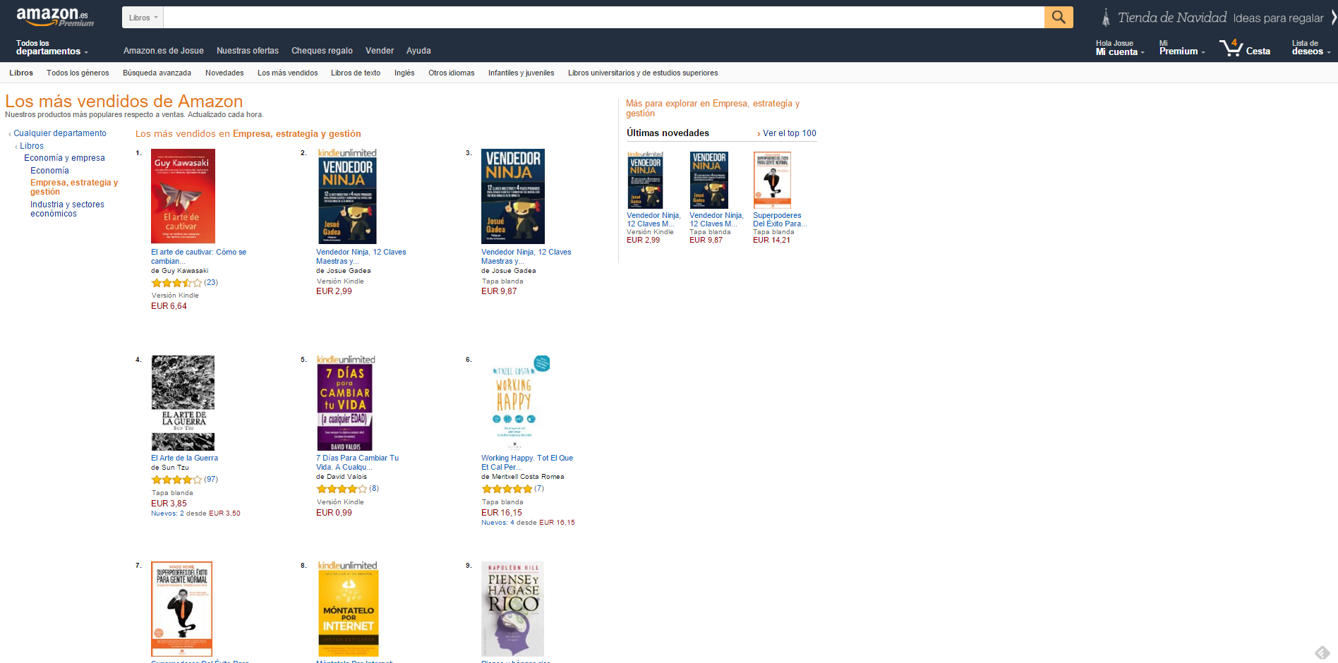Open Kindle Vendedor Ninja cover, rank 2
This screenshot has height=663, width=1338.
[346, 196]
